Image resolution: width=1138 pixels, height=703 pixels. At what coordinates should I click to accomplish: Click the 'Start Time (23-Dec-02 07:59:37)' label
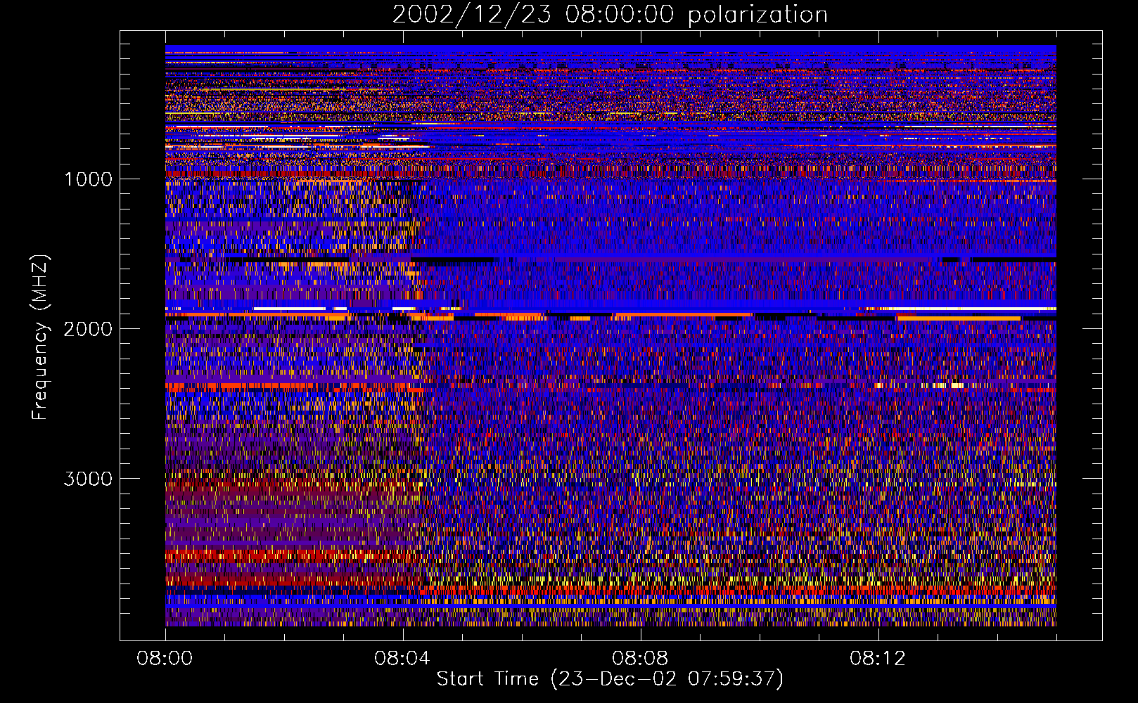click(x=610, y=679)
